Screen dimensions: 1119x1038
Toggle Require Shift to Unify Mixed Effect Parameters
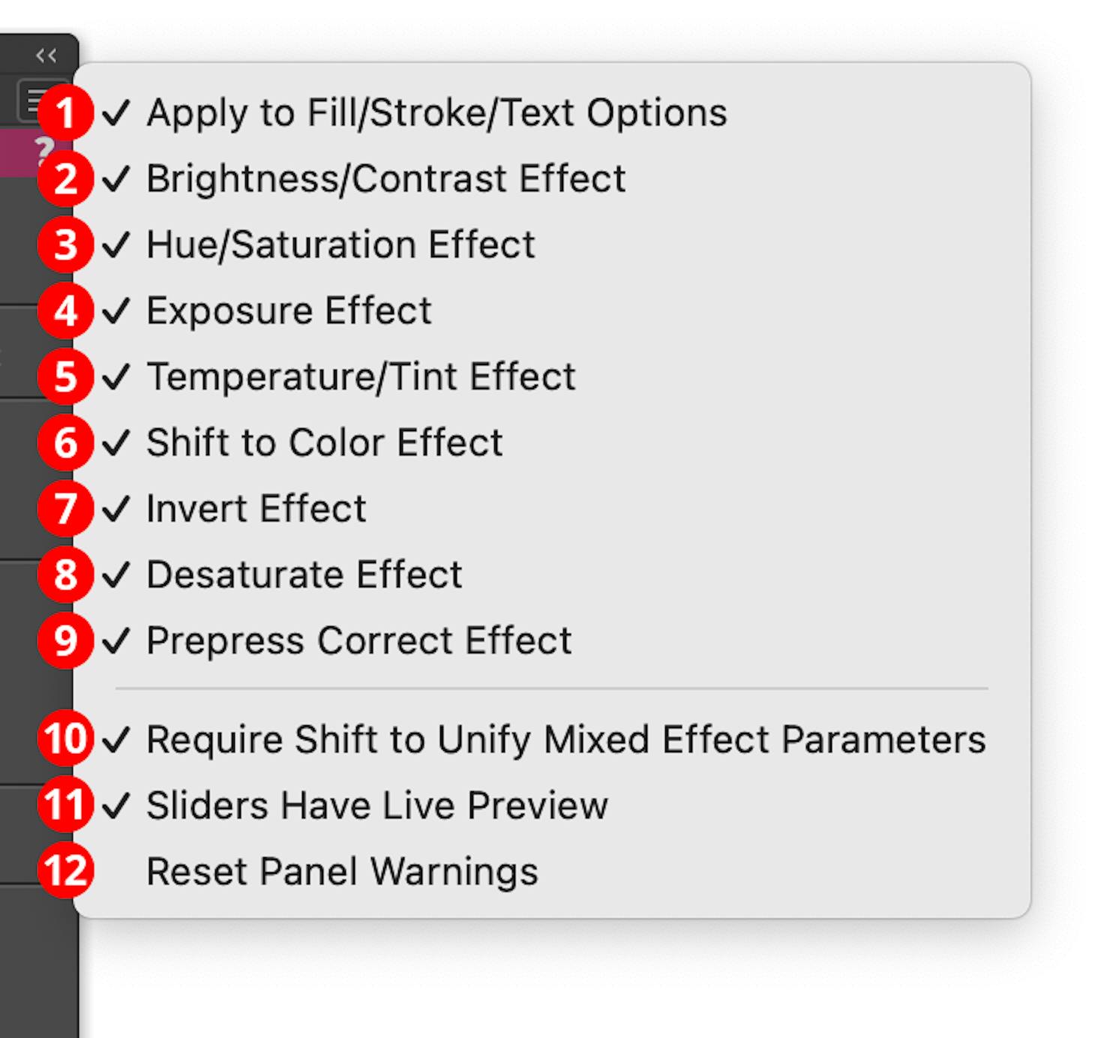pyautogui.click(x=566, y=739)
